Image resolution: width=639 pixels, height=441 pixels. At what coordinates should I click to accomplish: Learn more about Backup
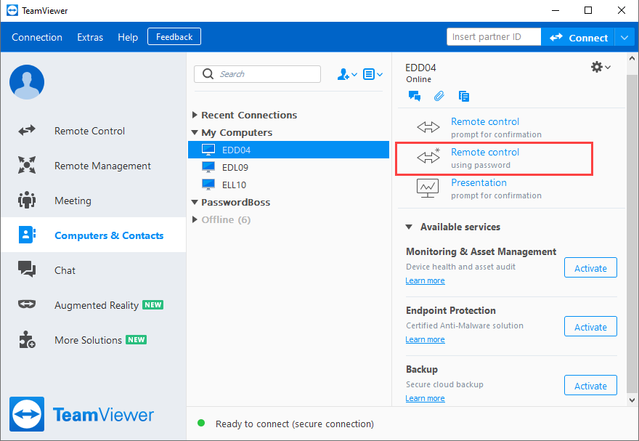(425, 398)
